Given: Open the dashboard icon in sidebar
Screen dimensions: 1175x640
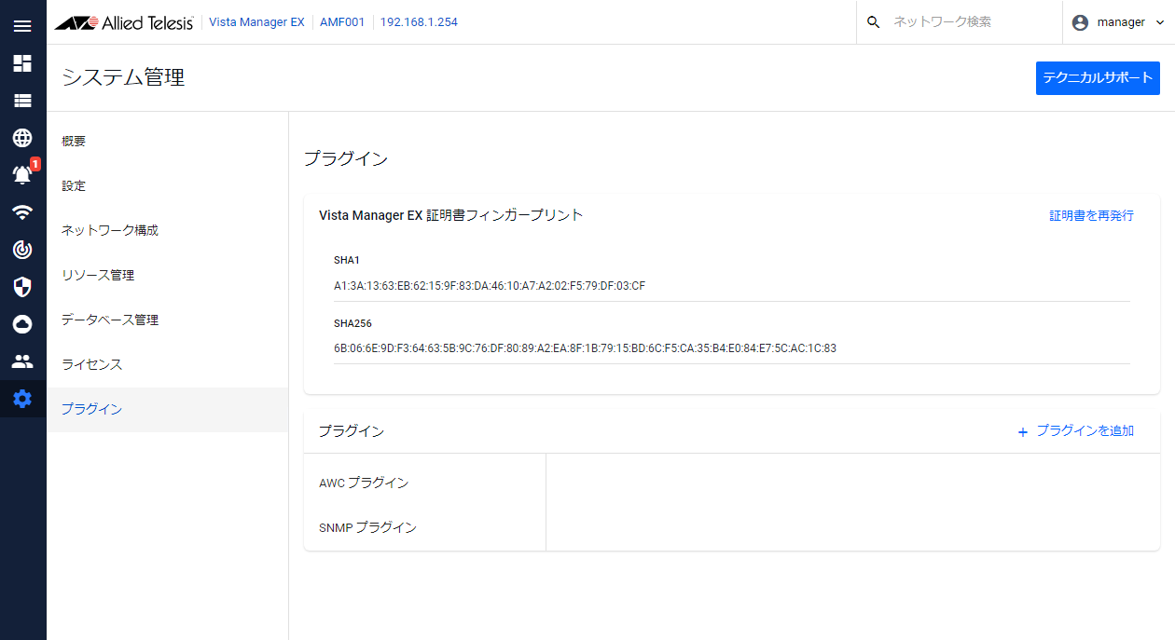Looking at the screenshot, I should [22, 63].
